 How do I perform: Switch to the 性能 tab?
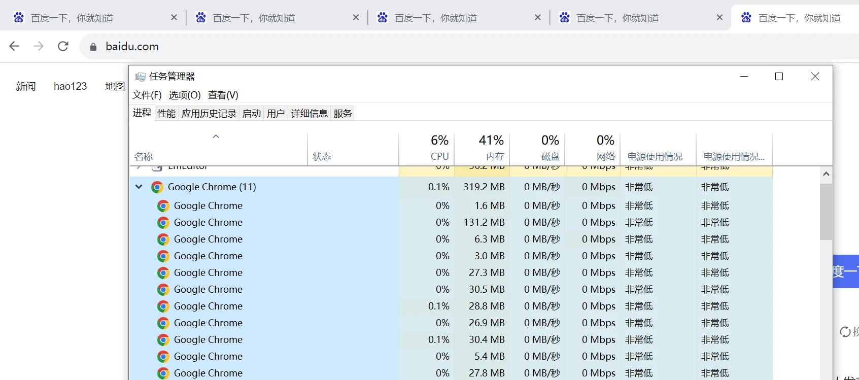click(x=166, y=114)
